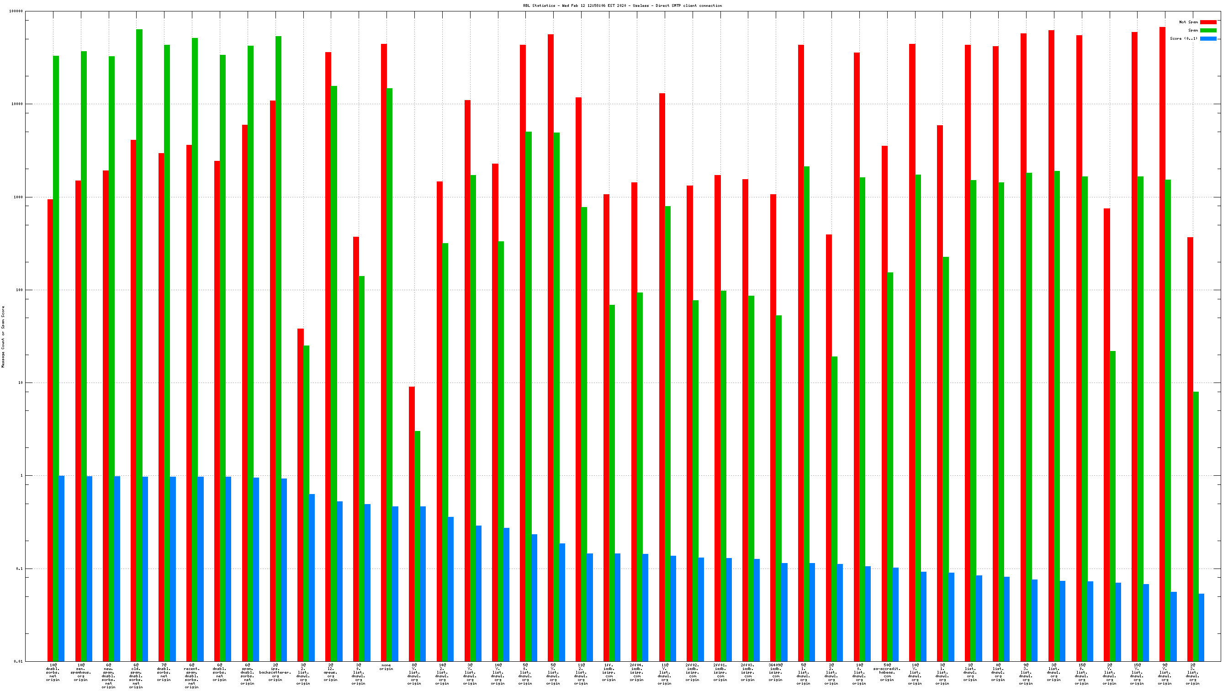Viewport: 1228px width, 691px height.
Task: Click the 0.01 y-axis tick label
Action: [x=18, y=661]
